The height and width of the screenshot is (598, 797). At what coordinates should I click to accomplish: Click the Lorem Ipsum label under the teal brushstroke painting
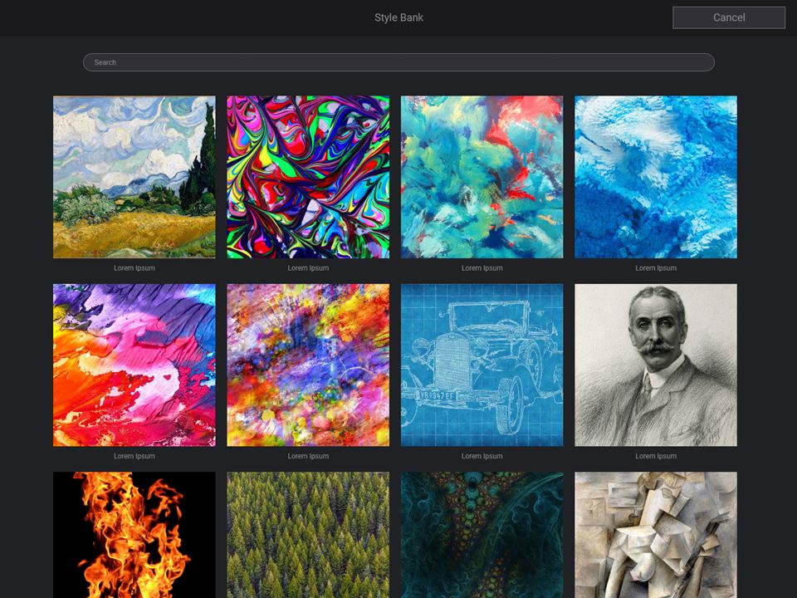point(482,268)
